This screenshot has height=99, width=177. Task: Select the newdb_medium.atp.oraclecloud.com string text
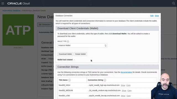click(x=104, y=90)
